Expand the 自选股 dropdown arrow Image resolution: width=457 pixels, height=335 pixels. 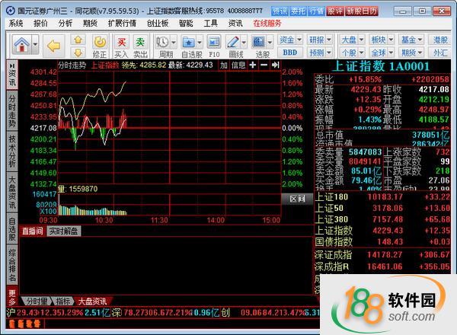pos(200,43)
